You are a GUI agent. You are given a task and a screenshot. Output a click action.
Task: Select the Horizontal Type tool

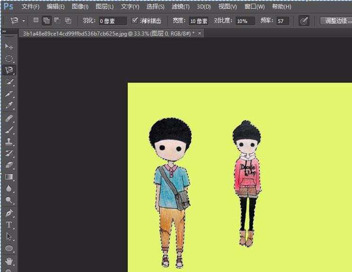click(9, 225)
